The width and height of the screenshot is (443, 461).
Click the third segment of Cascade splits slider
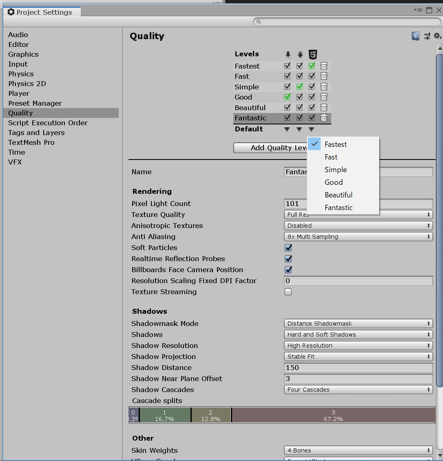(210, 414)
